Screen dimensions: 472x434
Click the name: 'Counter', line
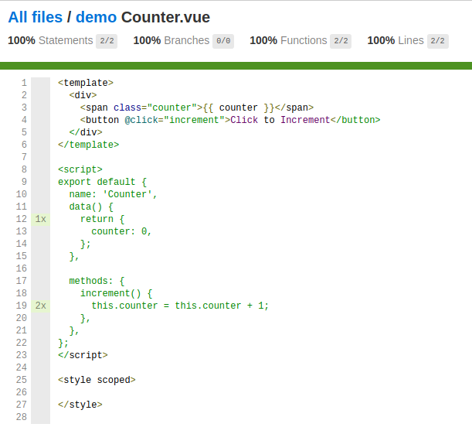point(114,194)
